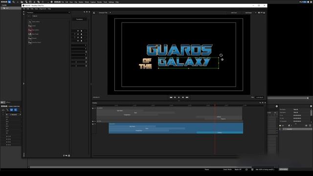Toggle lock on fourth transform property row
This screenshot has height=176, width=313.
81,41
